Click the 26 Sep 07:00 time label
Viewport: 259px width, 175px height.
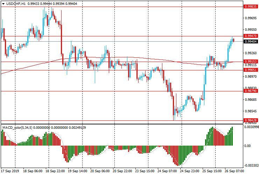(x=234, y=171)
